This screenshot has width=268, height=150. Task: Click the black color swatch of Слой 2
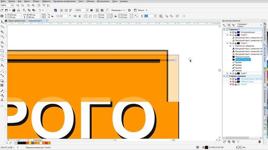pyautogui.click(x=238, y=43)
